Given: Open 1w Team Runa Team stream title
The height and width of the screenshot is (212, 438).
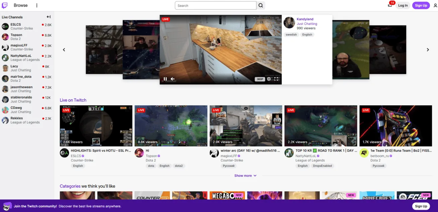Looking at the screenshot, I should (x=401, y=151).
